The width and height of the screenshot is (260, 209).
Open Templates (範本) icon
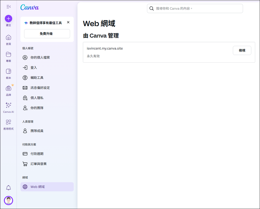pyautogui.click(x=8, y=71)
